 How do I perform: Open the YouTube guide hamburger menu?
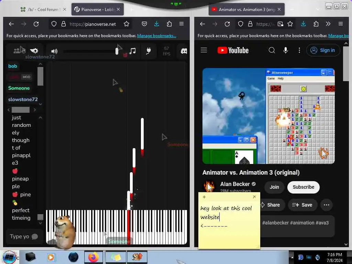pos(204,50)
